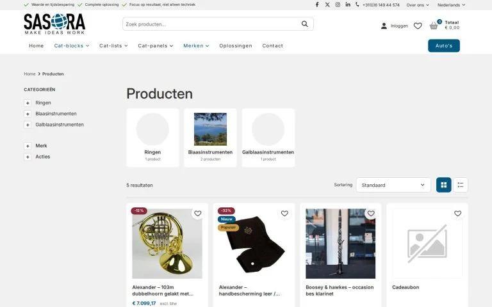The image size is (492, 307).
Task: Open the Cat-panels menu
Action: pos(155,46)
